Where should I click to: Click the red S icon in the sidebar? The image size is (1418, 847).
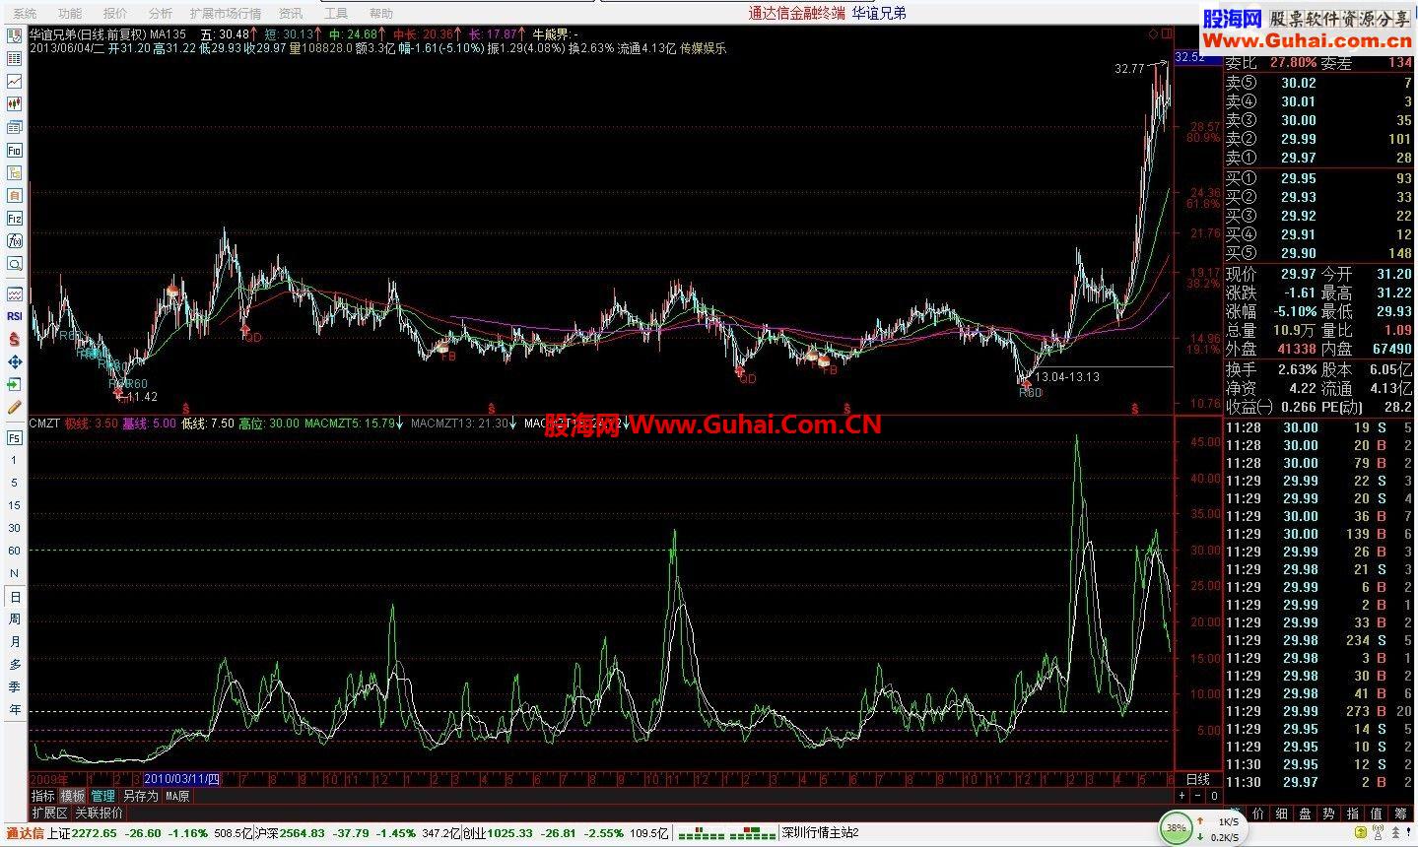point(15,339)
